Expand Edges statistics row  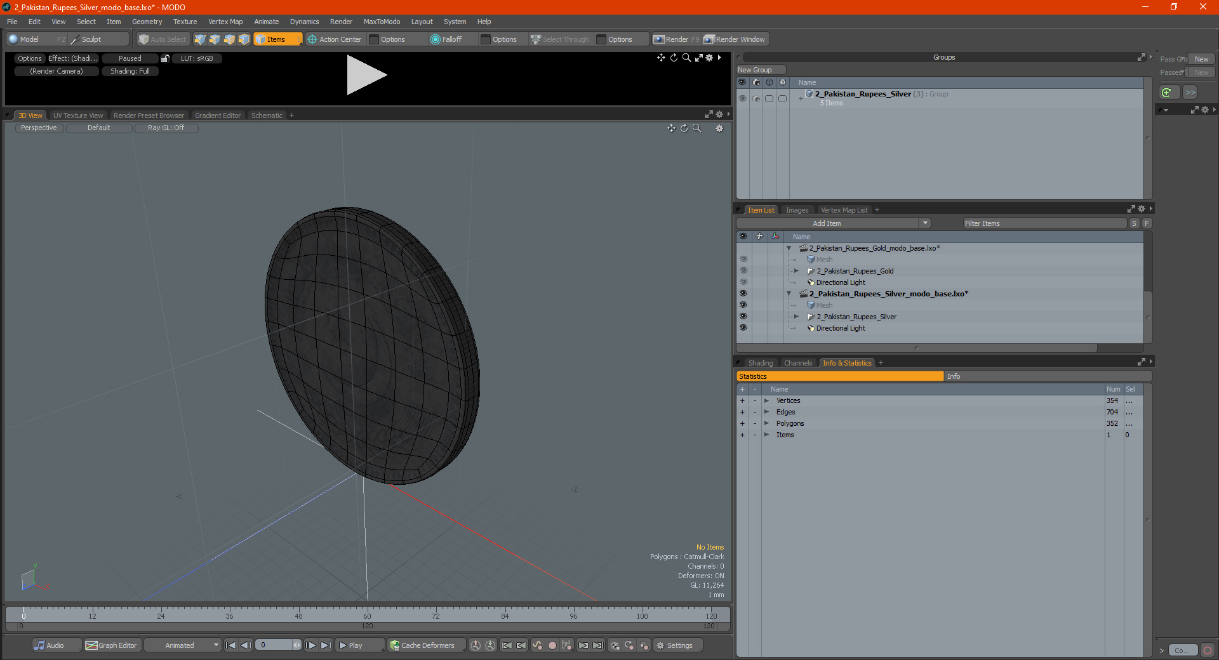click(767, 412)
